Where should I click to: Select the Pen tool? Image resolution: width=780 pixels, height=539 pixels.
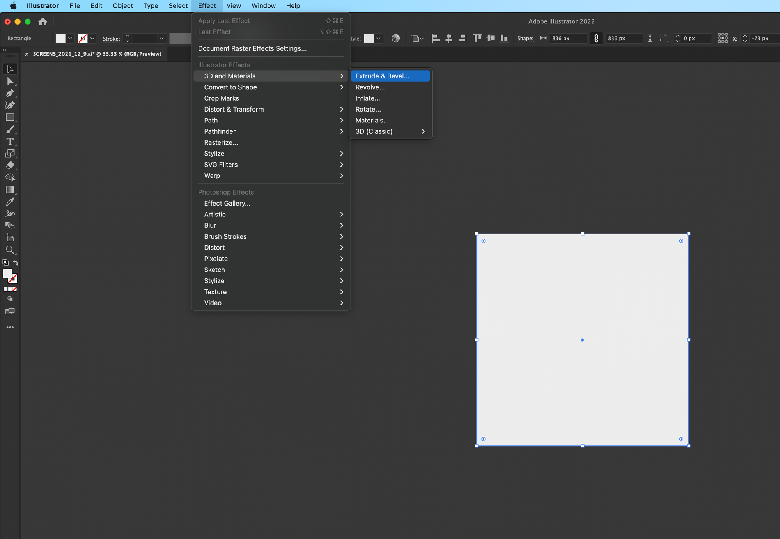click(10, 93)
